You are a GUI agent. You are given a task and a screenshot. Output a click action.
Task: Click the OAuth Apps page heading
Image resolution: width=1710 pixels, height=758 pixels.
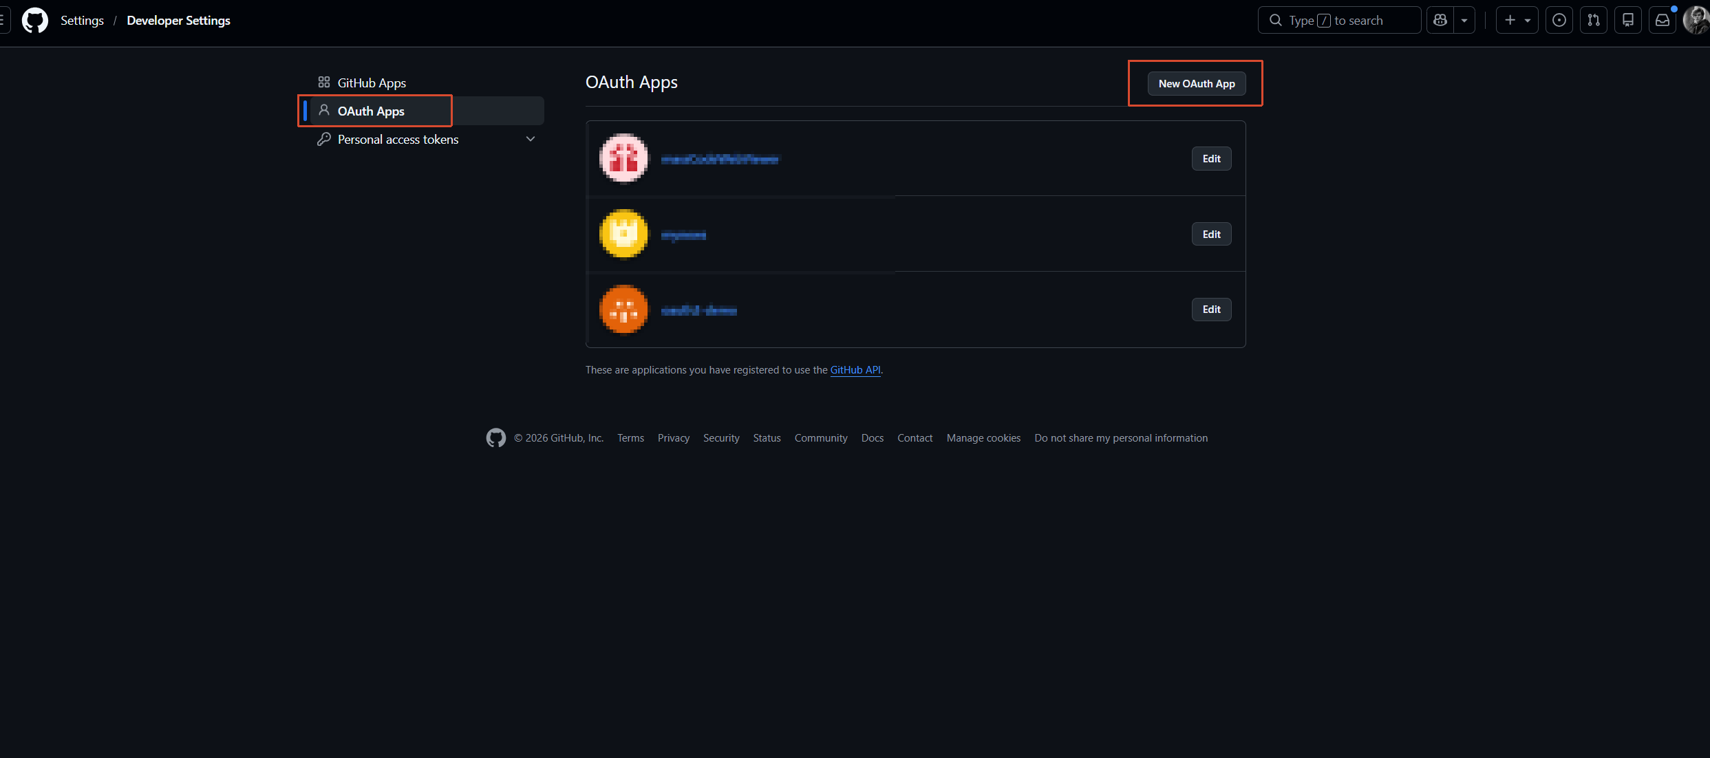(631, 83)
